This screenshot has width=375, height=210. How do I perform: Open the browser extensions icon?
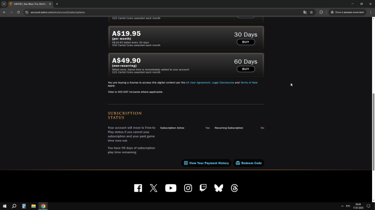[x=321, y=12]
